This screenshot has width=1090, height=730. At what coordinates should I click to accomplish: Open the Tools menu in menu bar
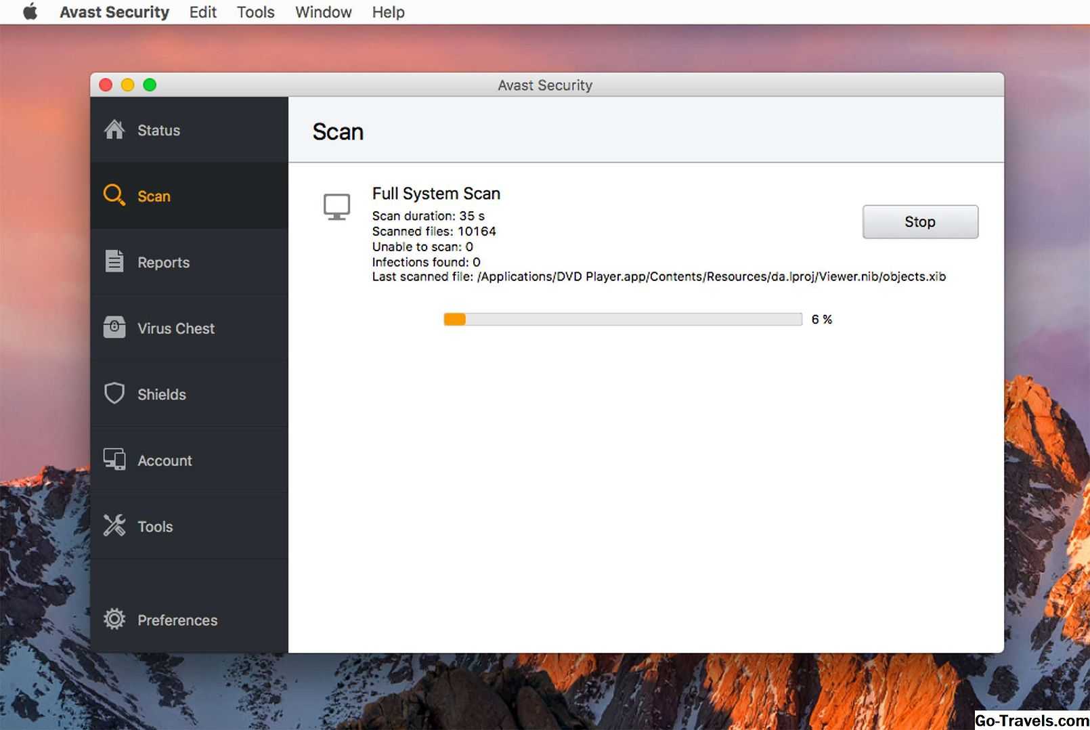coord(255,12)
